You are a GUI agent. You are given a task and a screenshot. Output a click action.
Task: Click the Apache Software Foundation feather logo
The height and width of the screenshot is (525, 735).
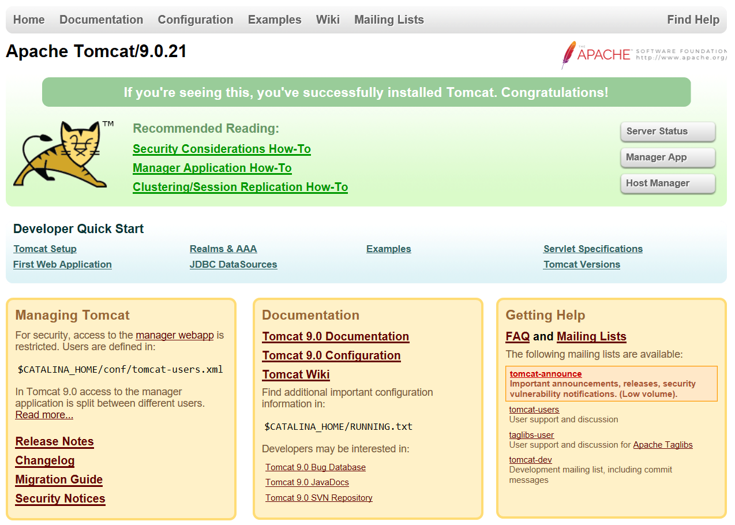click(644, 55)
